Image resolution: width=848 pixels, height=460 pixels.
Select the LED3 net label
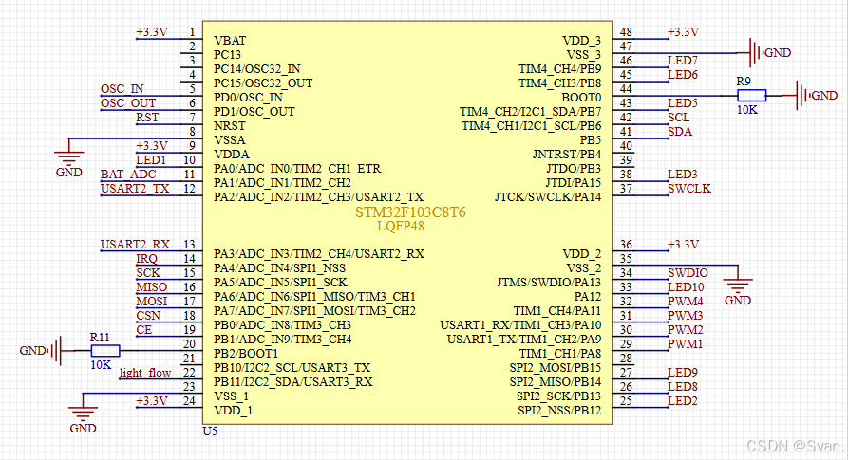pyautogui.click(x=683, y=175)
